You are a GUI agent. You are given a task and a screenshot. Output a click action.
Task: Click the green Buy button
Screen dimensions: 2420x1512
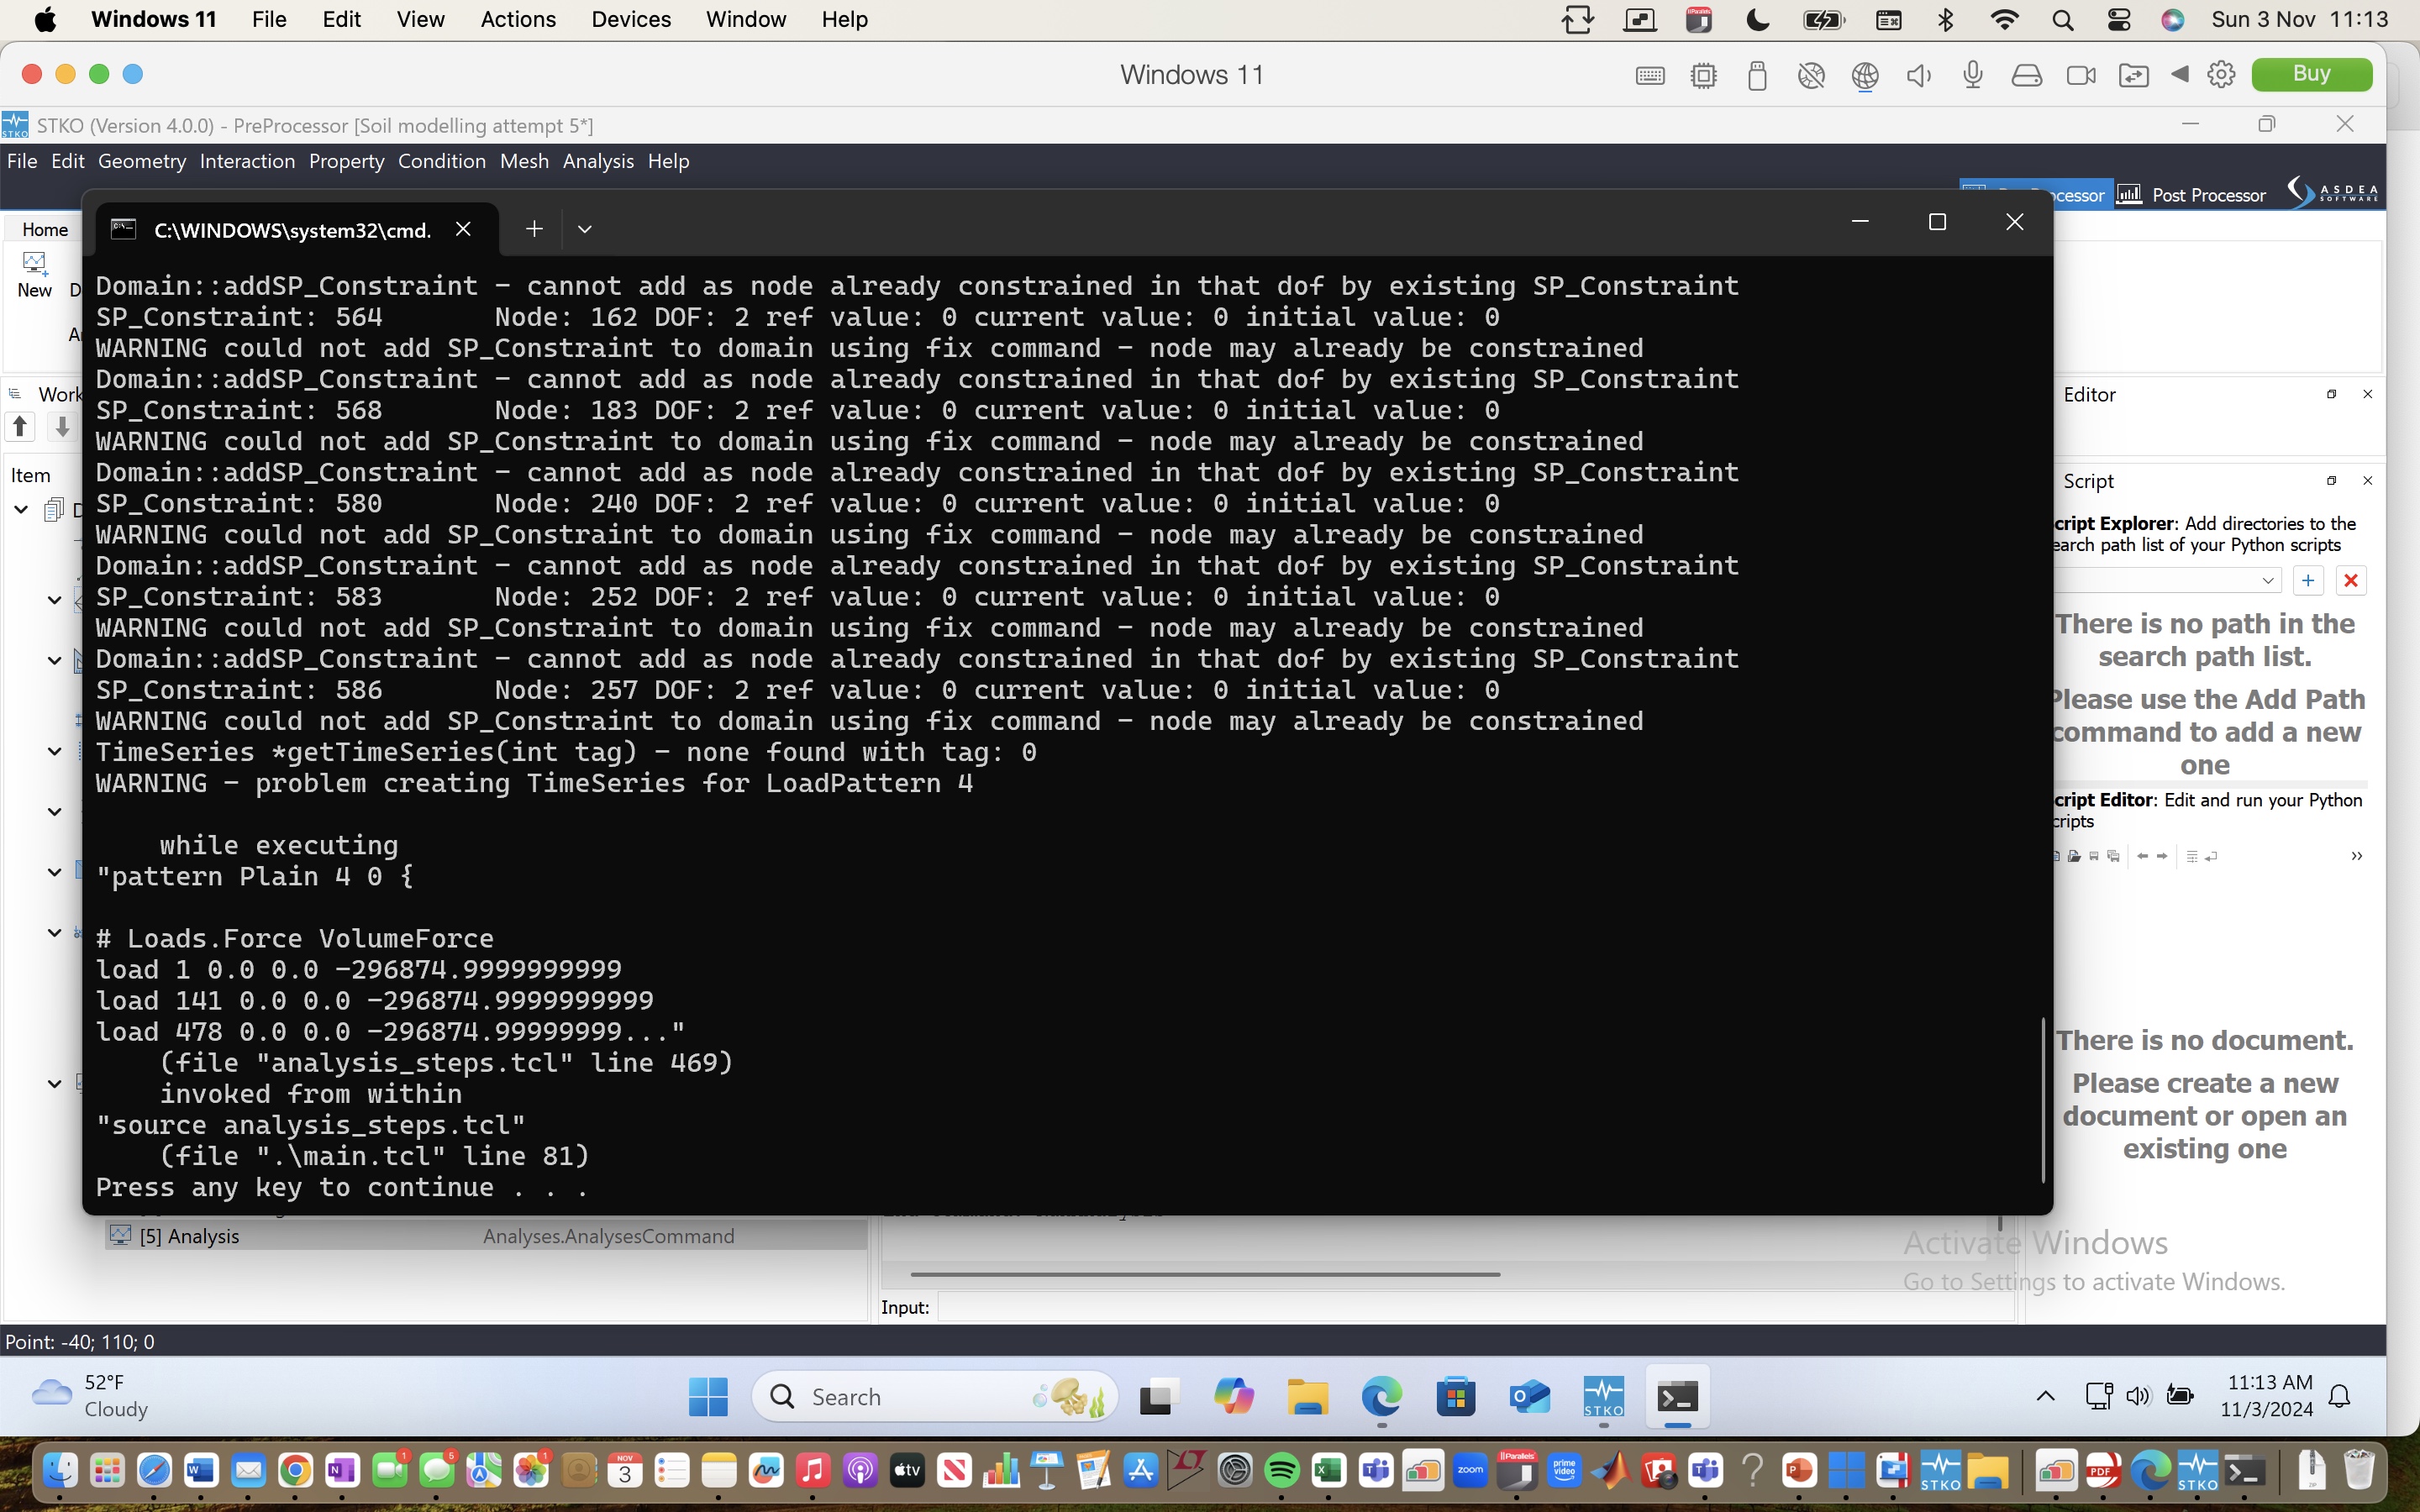point(2311,74)
